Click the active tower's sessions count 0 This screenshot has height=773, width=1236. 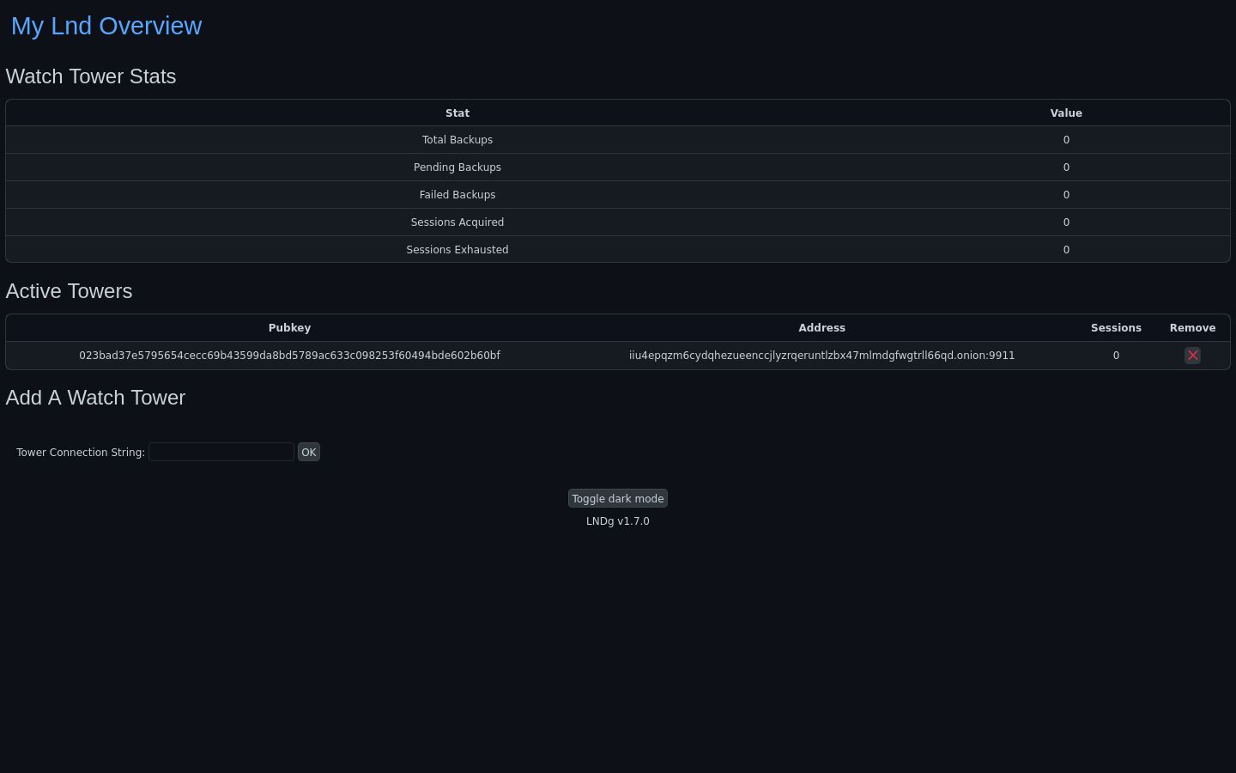click(x=1116, y=356)
